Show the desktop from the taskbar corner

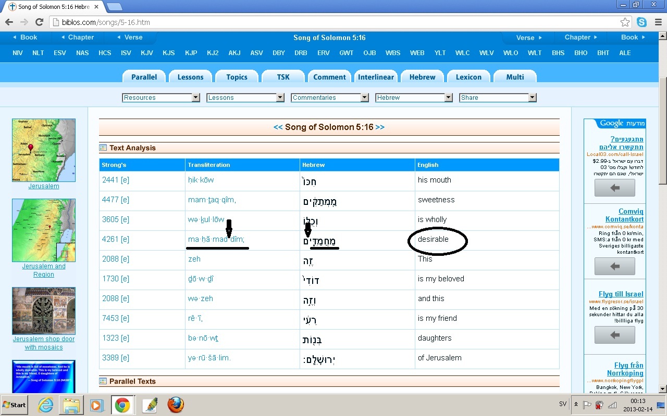coord(661,405)
